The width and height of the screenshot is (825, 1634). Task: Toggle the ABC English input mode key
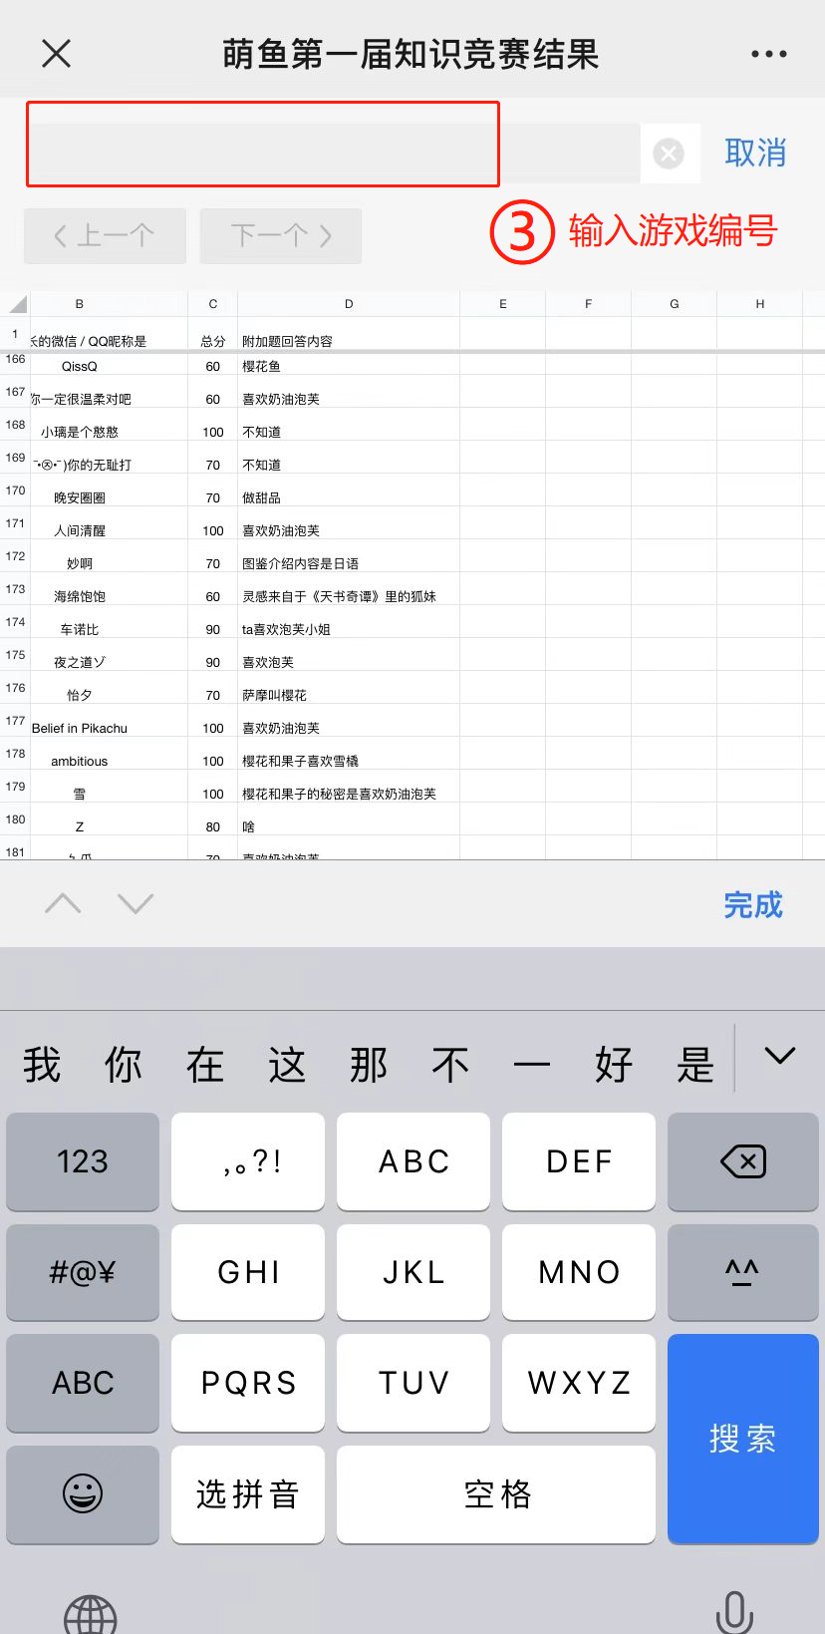(x=83, y=1383)
